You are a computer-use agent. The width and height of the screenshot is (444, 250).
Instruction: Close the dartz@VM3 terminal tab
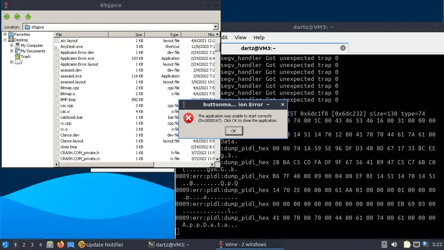click(x=343, y=48)
